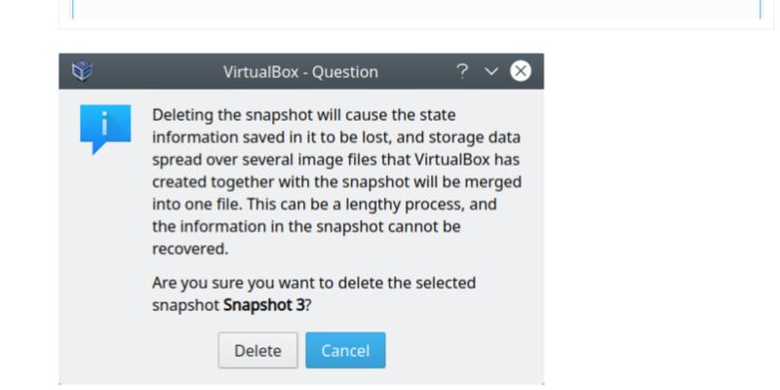The width and height of the screenshot is (780, 390).
Task: Click the VirtualBox cube icon in title bar
Action: click(x=82, y=71)
